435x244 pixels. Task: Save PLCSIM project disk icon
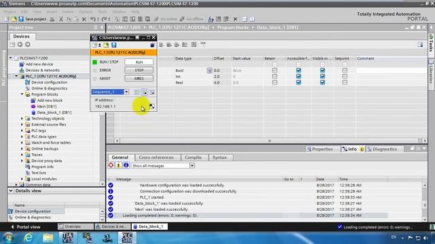click(114, 45)
